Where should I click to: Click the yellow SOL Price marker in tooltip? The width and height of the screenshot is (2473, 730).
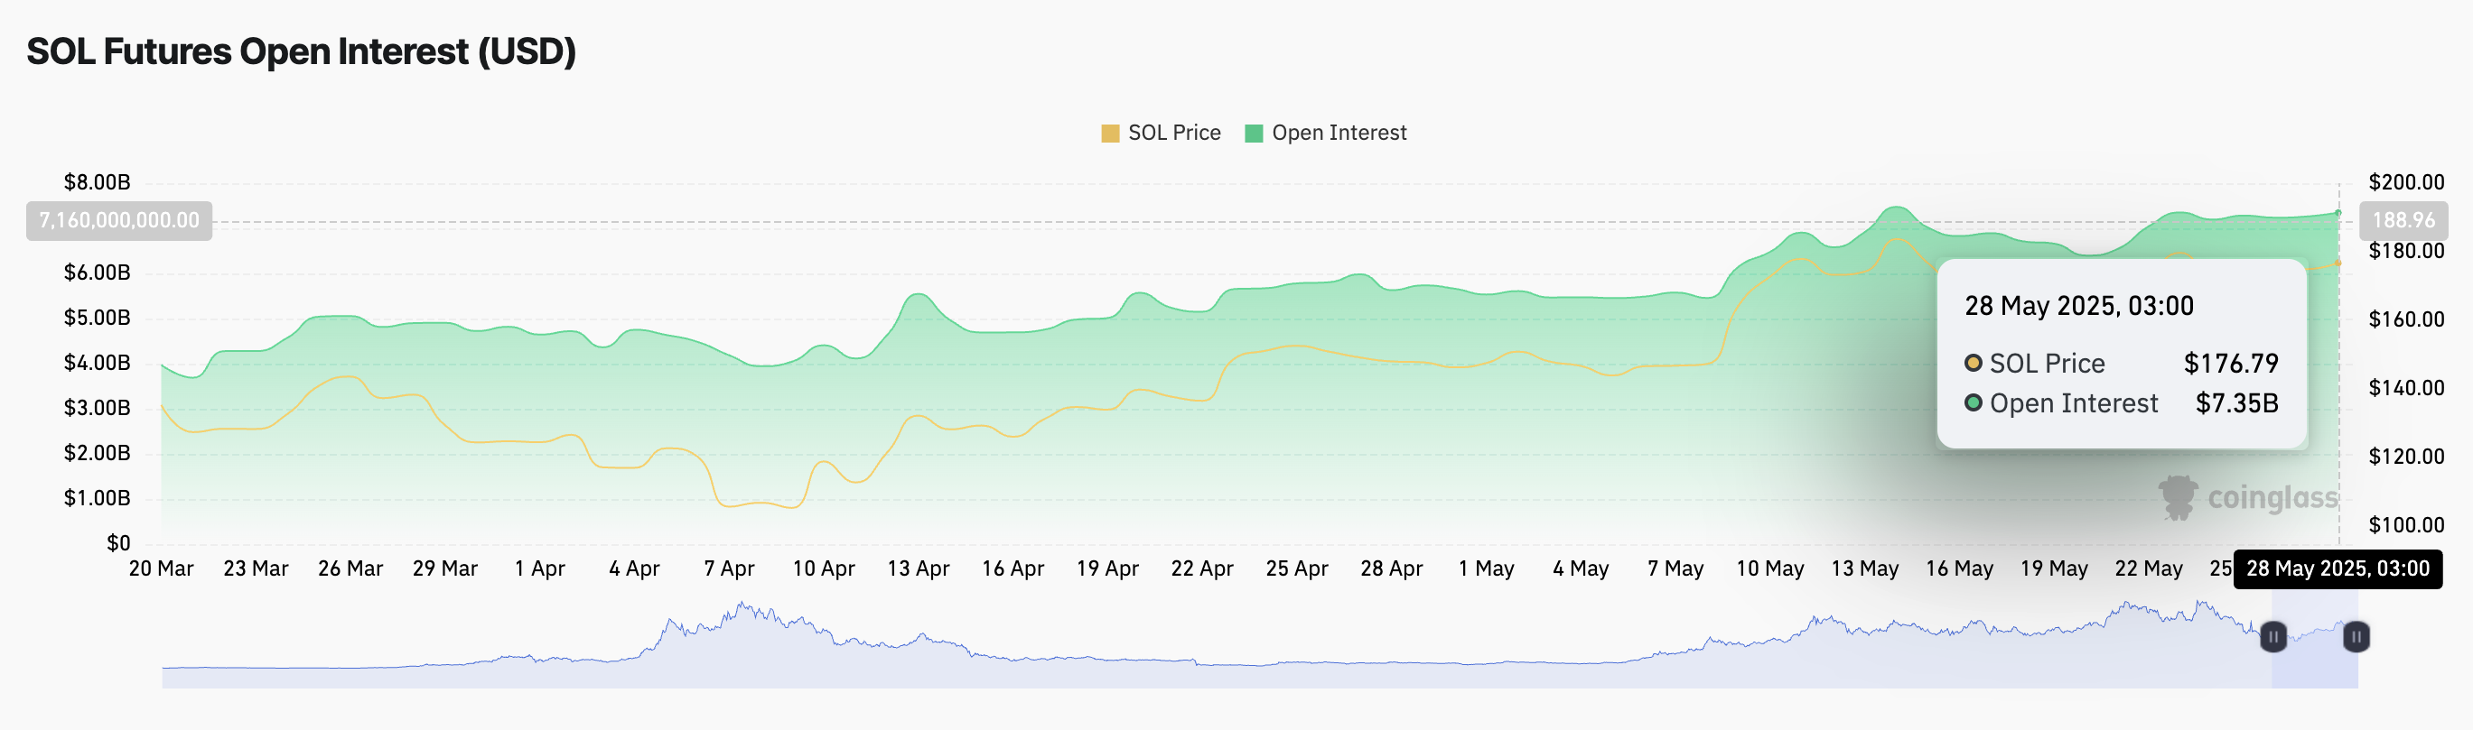coord(1973,363)
